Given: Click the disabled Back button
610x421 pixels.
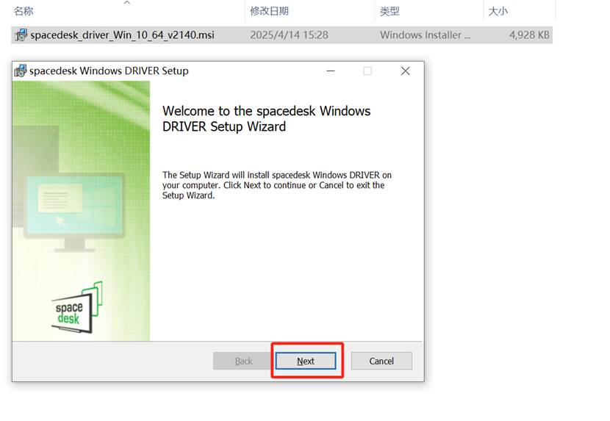Looking at the screenshot, I should click(243, 361).
